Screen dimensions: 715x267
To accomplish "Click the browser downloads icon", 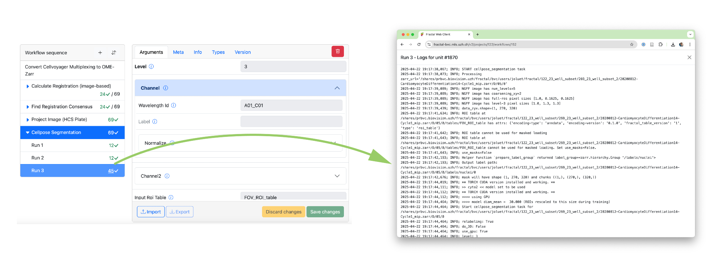I will coord(673,45).
